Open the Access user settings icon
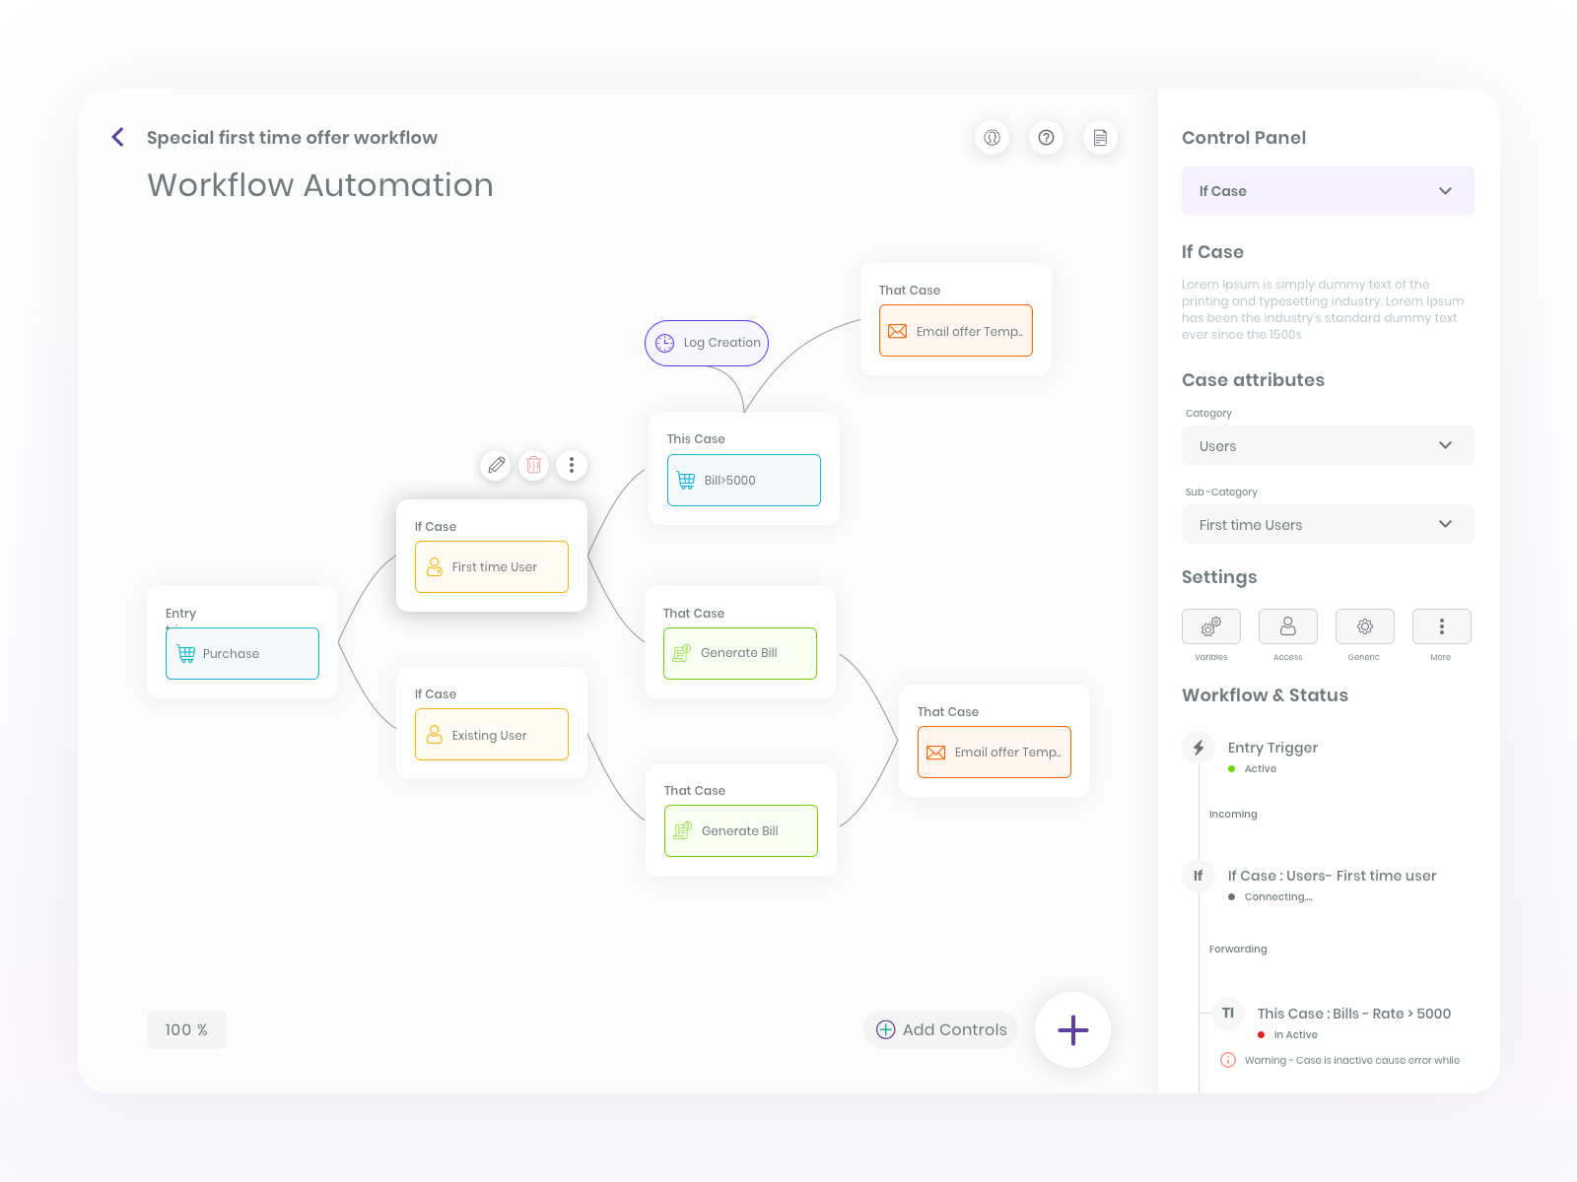The height and width of the screenshot is (1182, 1577). click(1288, 626)
